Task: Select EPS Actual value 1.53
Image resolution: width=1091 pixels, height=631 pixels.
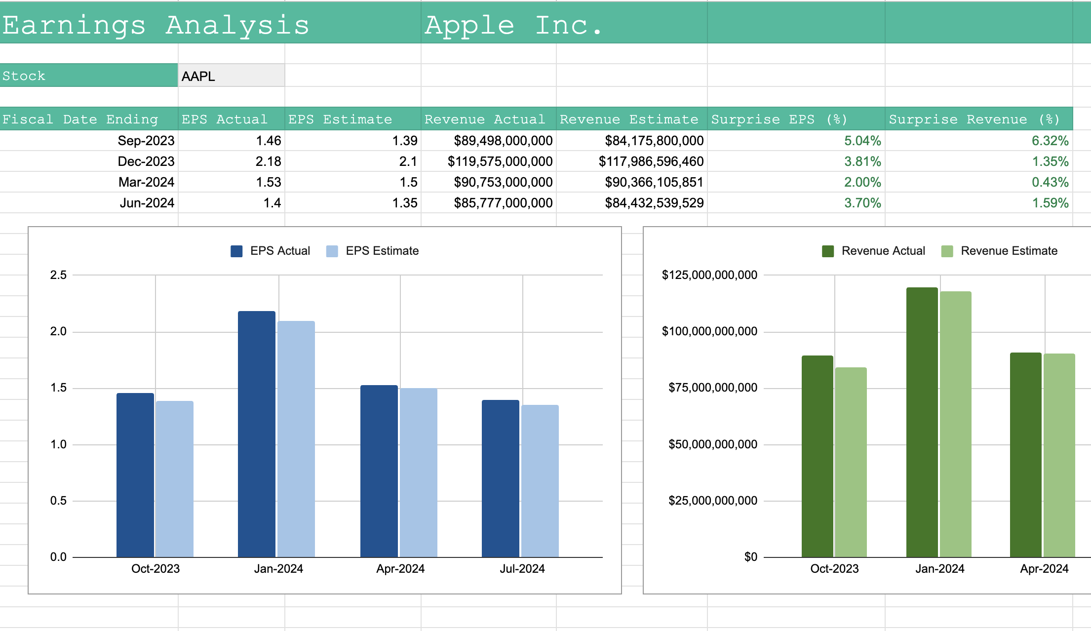Action: 231,182
